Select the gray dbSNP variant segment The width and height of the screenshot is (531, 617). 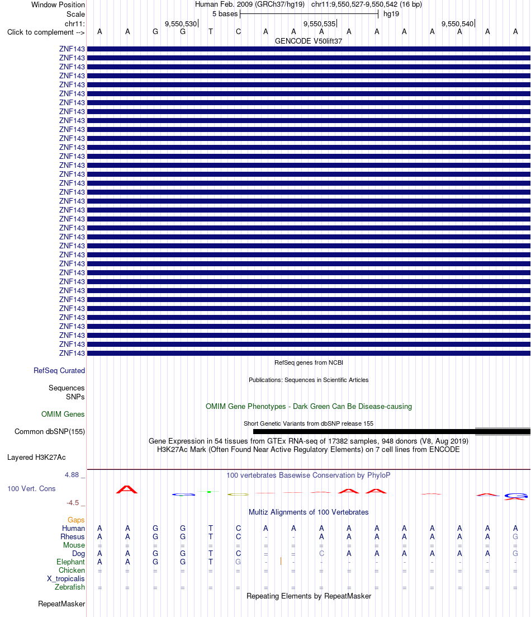pos(502,432)
